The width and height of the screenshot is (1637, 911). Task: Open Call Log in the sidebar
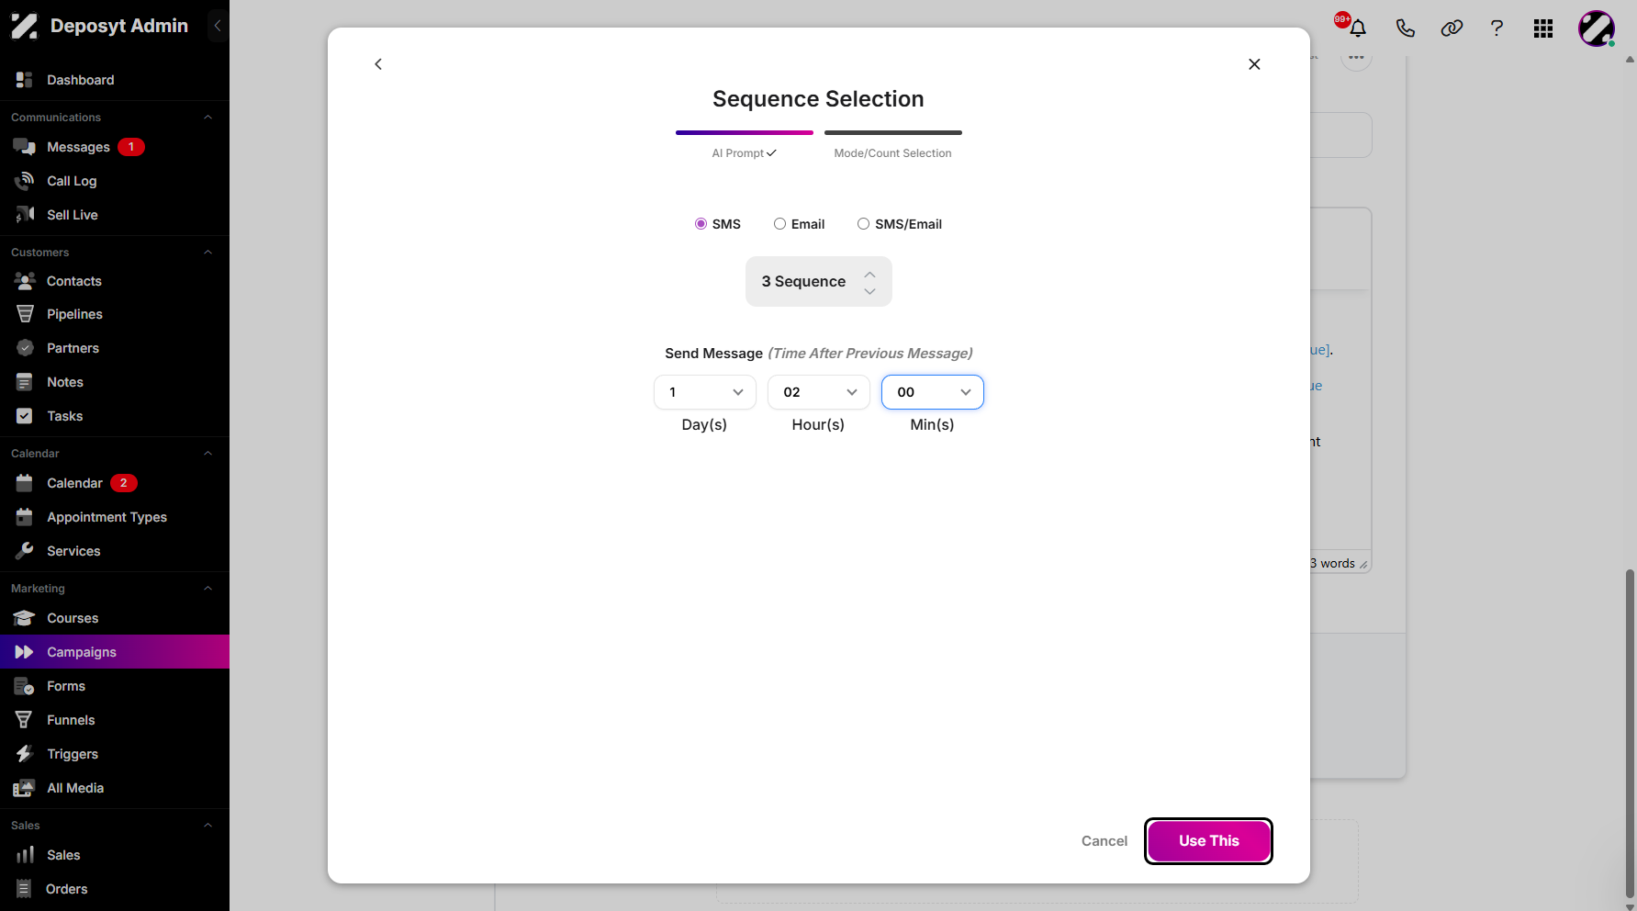click(x=115, y=181)
